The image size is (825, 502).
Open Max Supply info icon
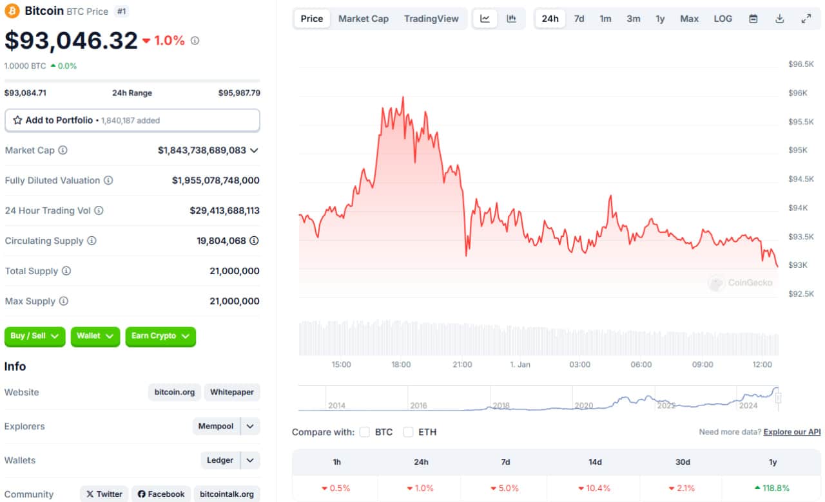click(x=63, y=301)
